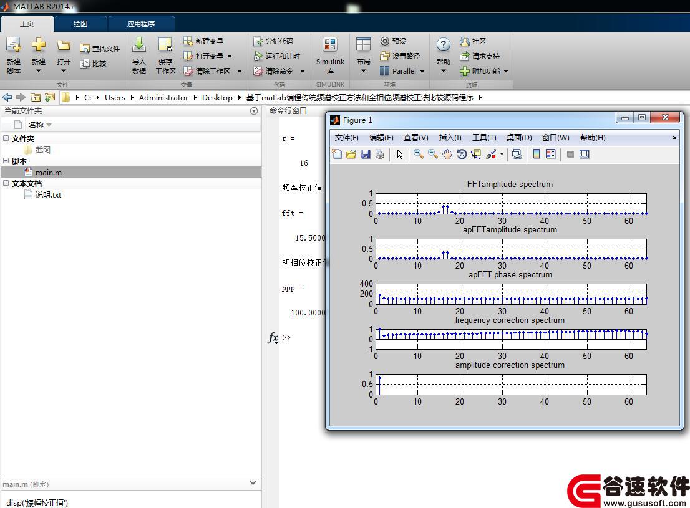This screenshot has height=508, width=690.
Task: Click Run and Time (运行和计时)
Action: [277, 56]
